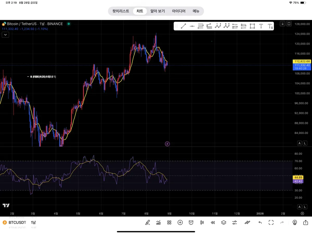Click the Fibonacci level label on chart
The image size is (312, 234).
pyautogui.click(x=42, y=77)
